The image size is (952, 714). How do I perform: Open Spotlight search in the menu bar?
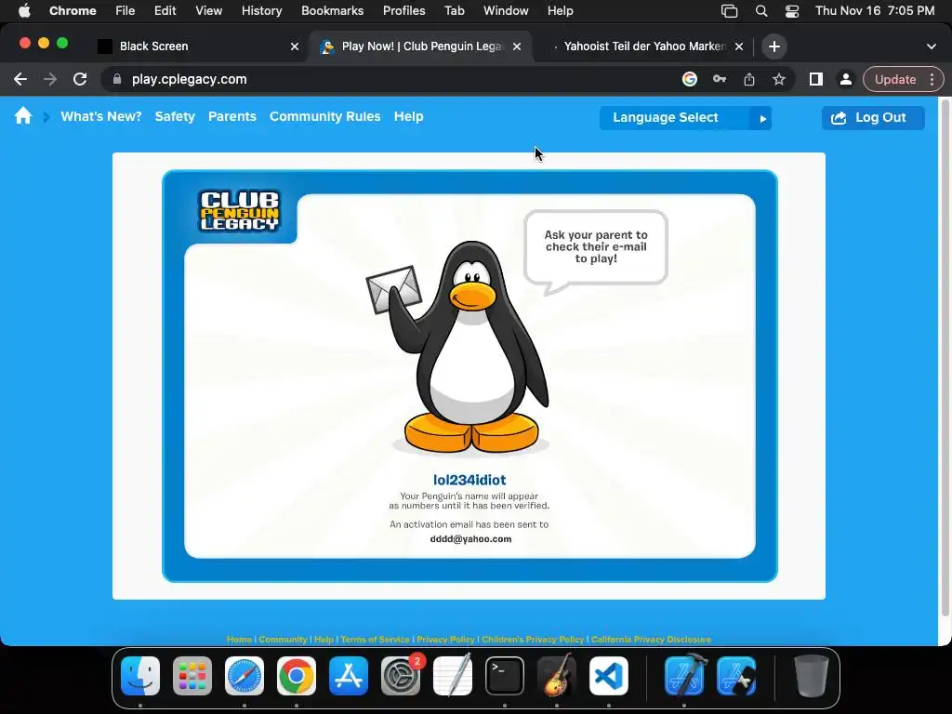click(761, 11)
